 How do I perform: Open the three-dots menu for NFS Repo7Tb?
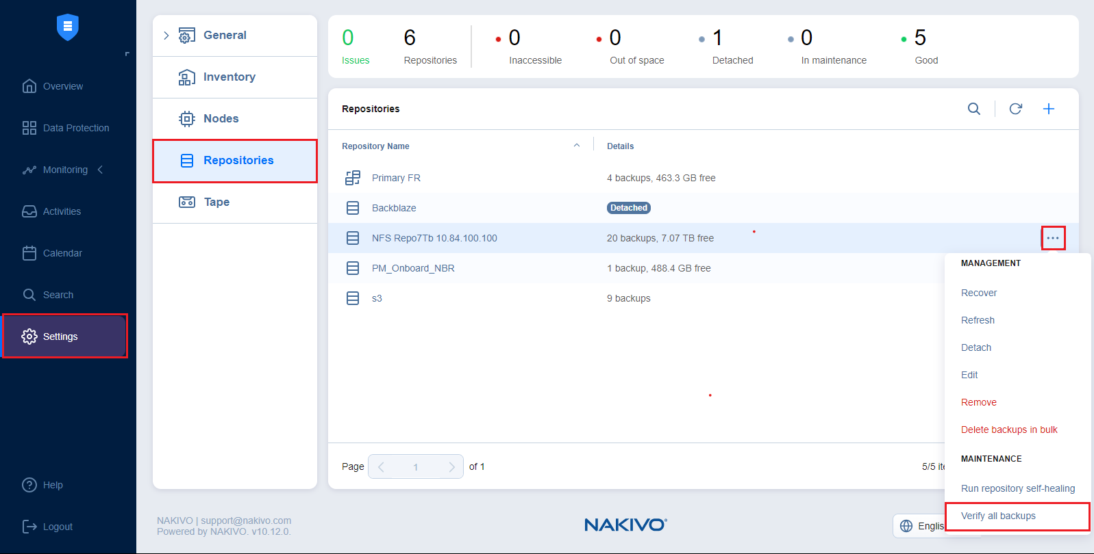pyautogui.click(x=1052, y=238)
